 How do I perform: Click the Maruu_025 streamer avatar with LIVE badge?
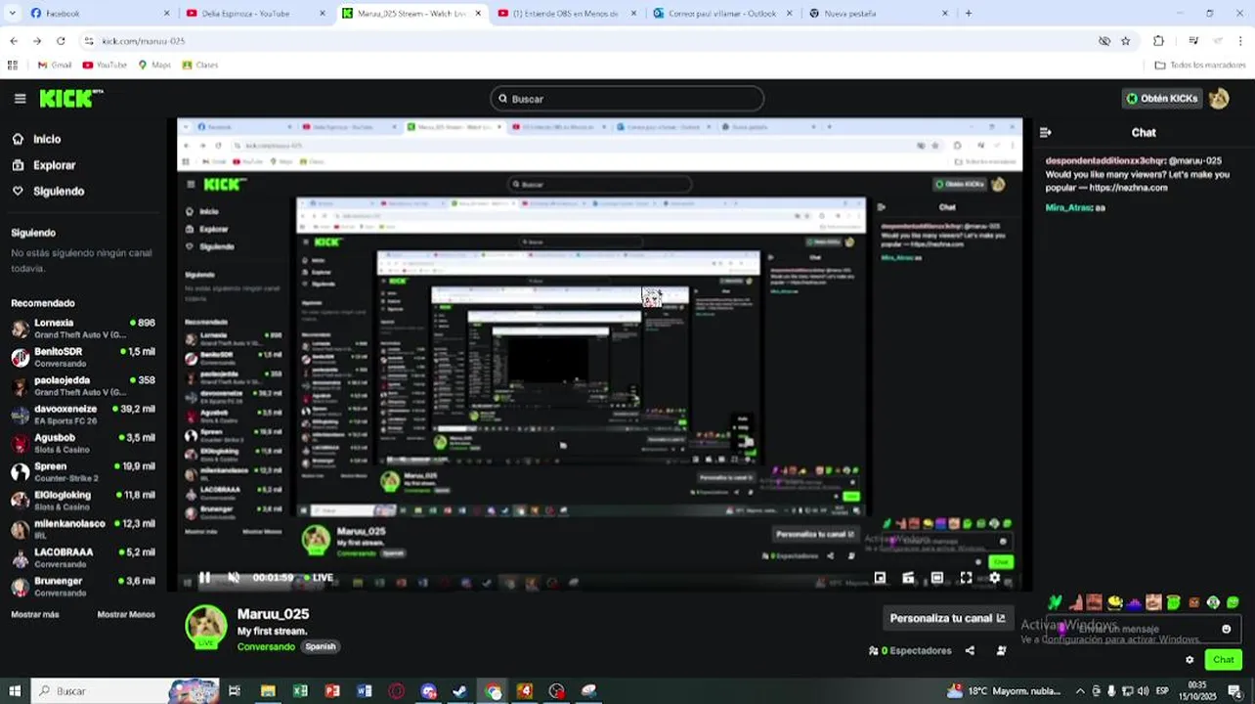click(206, 627)
